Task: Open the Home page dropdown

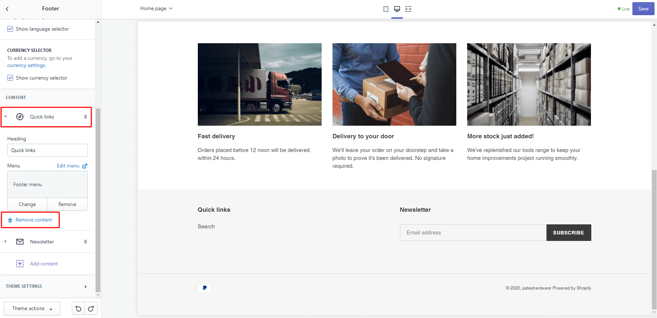Action: tap(156, 9)
